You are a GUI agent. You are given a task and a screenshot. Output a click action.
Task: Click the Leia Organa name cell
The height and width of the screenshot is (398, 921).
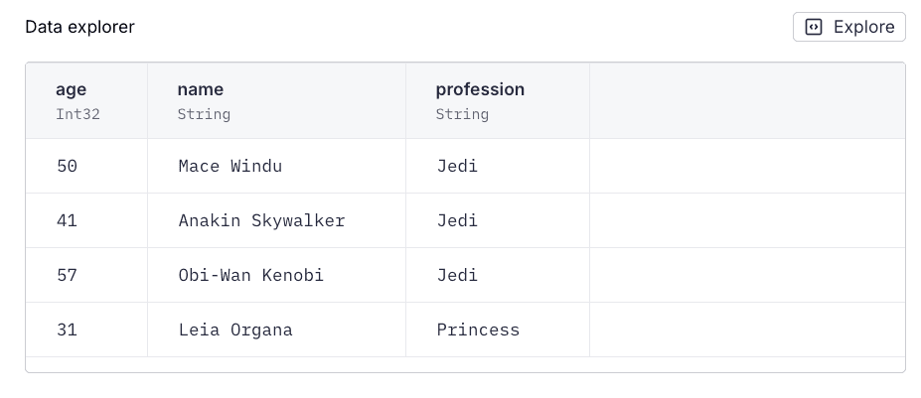[235, 330]
